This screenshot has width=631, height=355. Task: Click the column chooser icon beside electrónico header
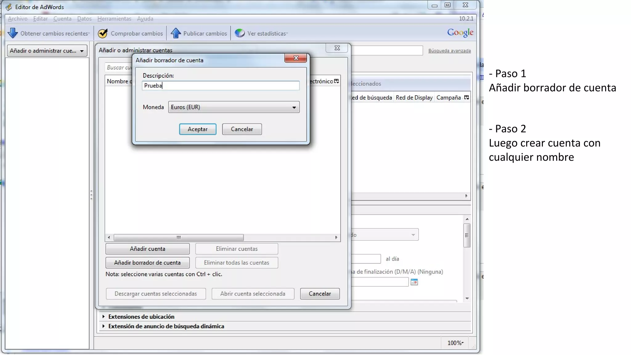[x=336, y=81]
